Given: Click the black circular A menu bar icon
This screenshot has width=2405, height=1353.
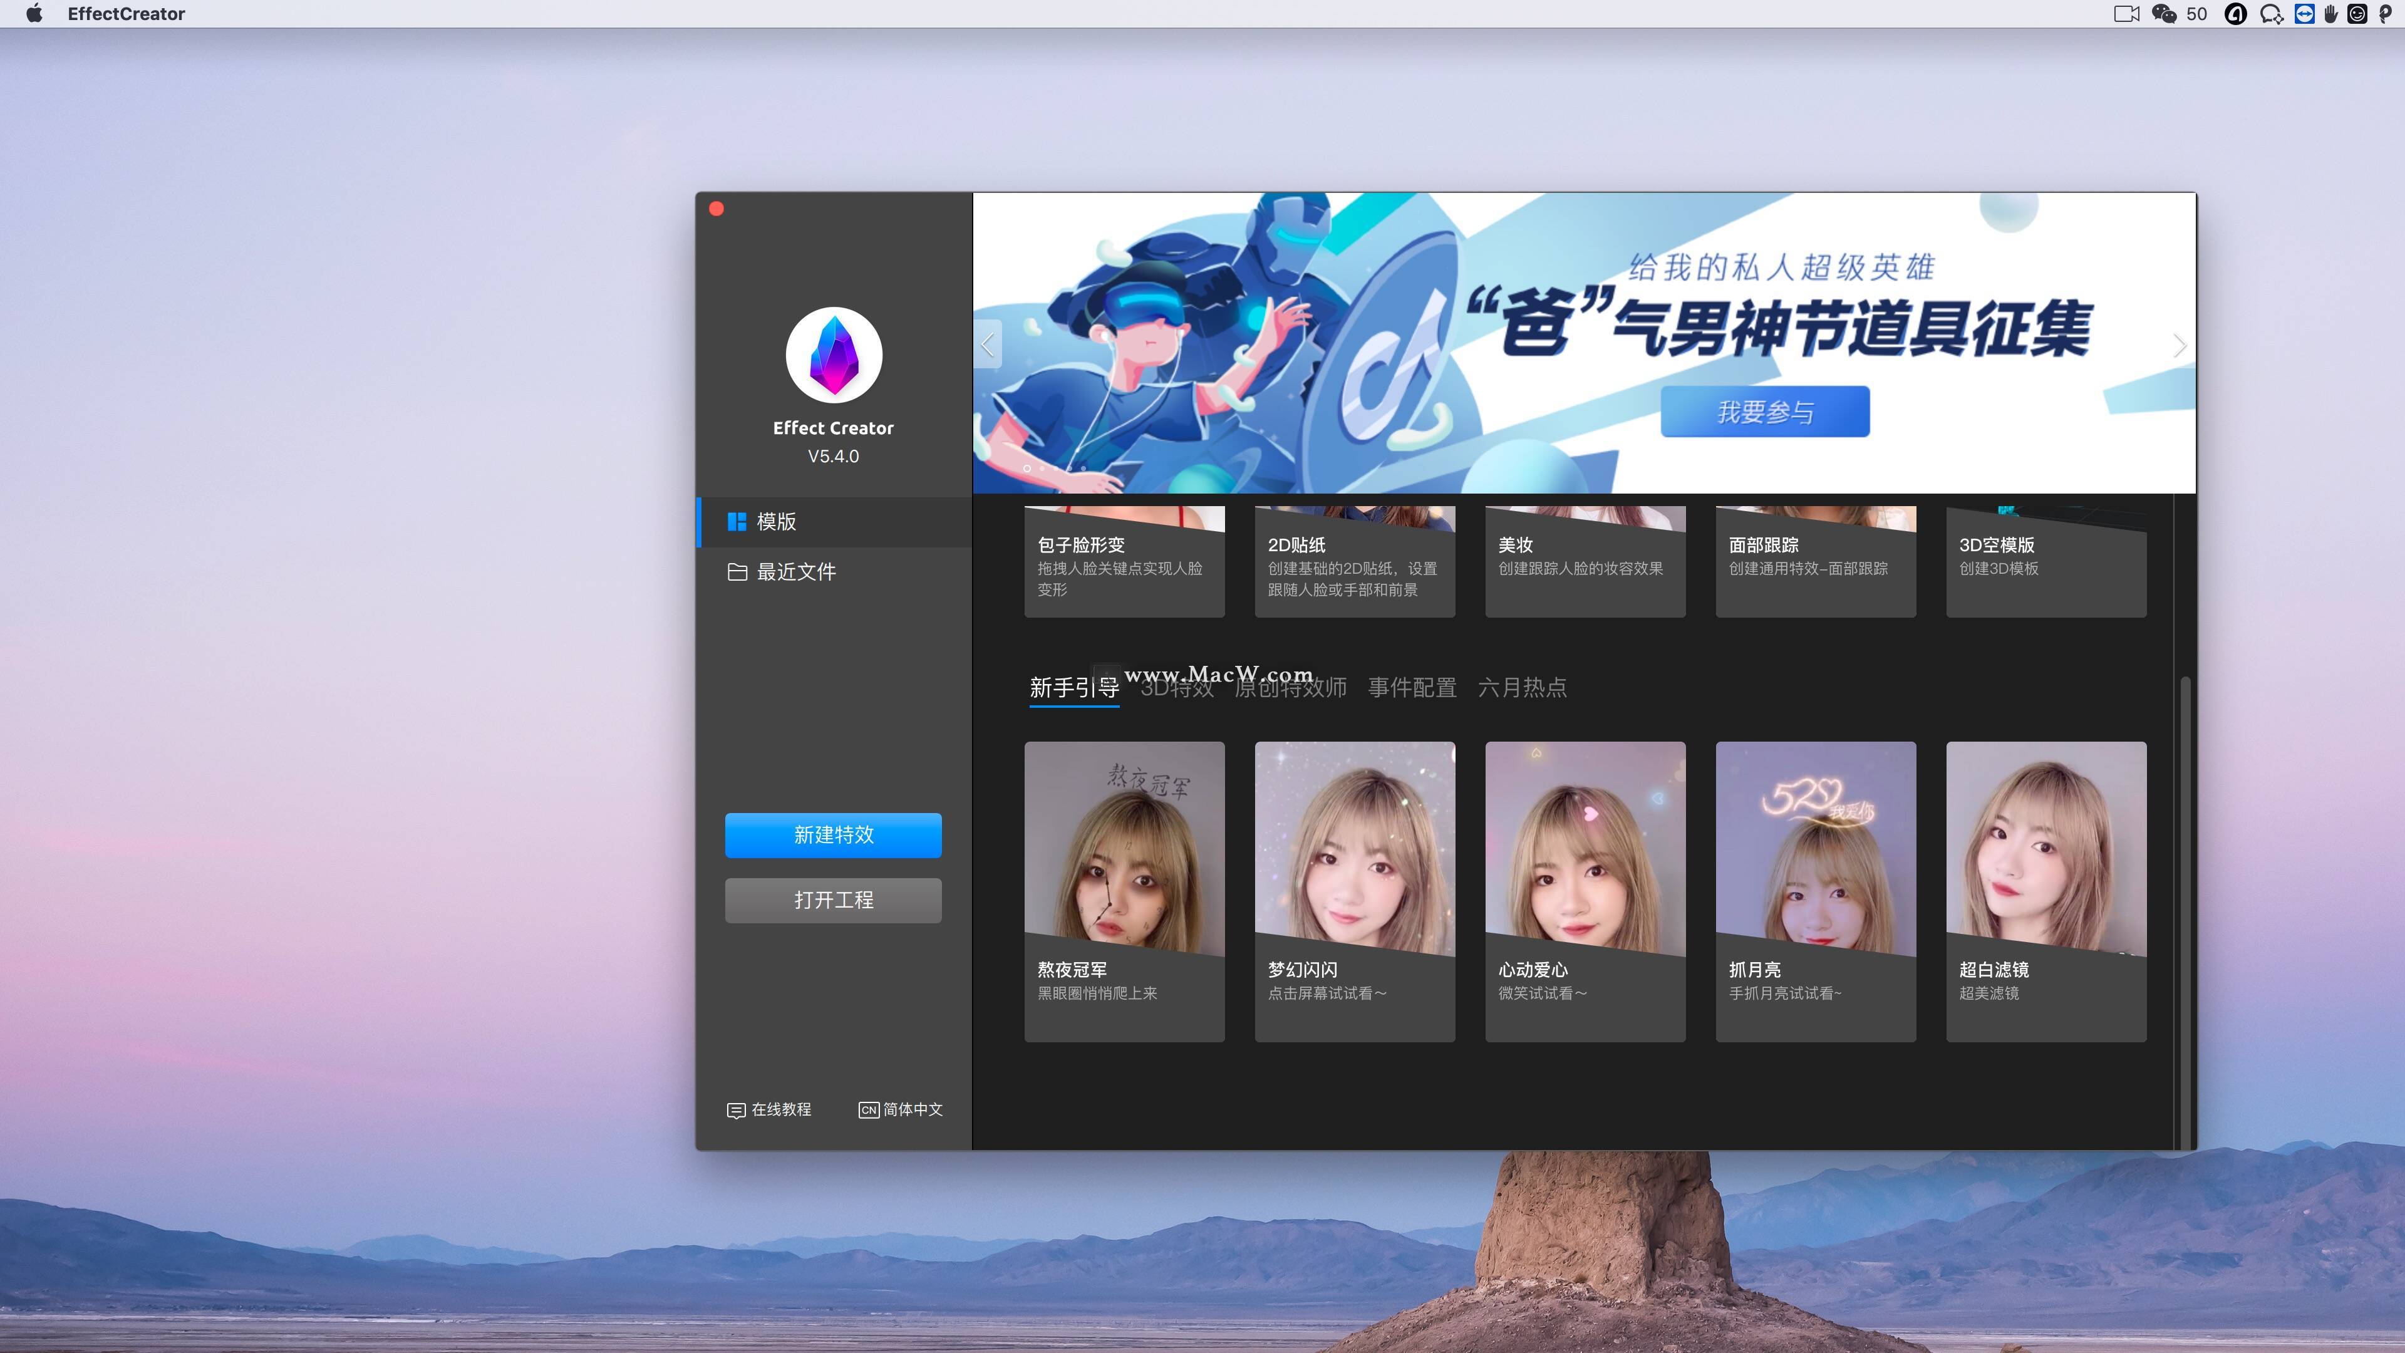Looking at the screenshot, I should click(2235, 13).
